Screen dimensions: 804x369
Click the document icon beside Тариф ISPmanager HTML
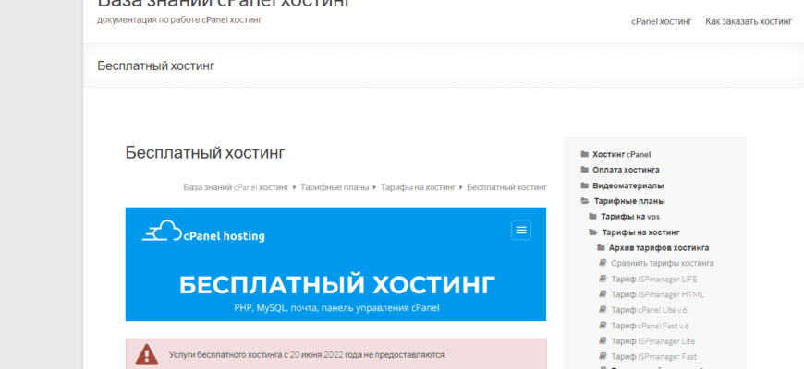(x=603, y=294)
